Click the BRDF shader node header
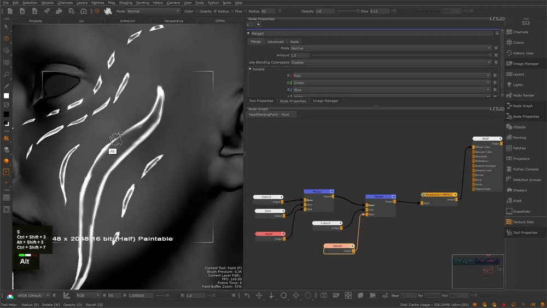Image resolution: width=547 pixels, height=308 pixels. click(x=487, y=138)
